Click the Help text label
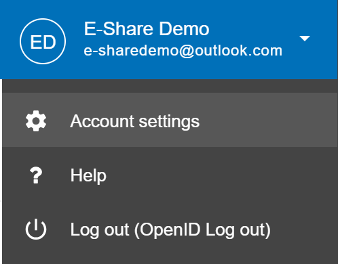The width and height of the screenshot is (338, 264). pos(88,175)
